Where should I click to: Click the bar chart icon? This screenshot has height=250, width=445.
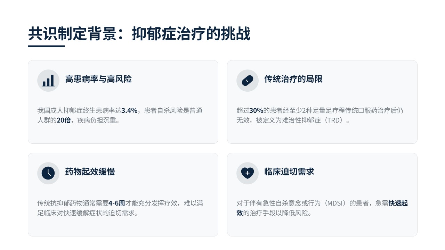(x=48, y=81)
